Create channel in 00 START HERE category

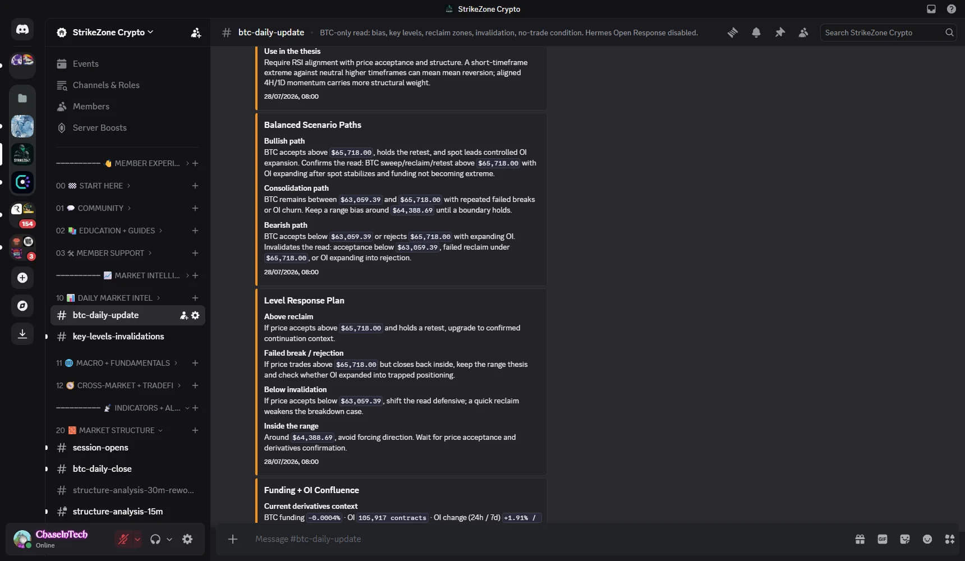pyautogui.click(x=195, y=186)
